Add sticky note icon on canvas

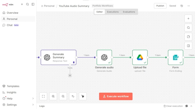(188, 37)
